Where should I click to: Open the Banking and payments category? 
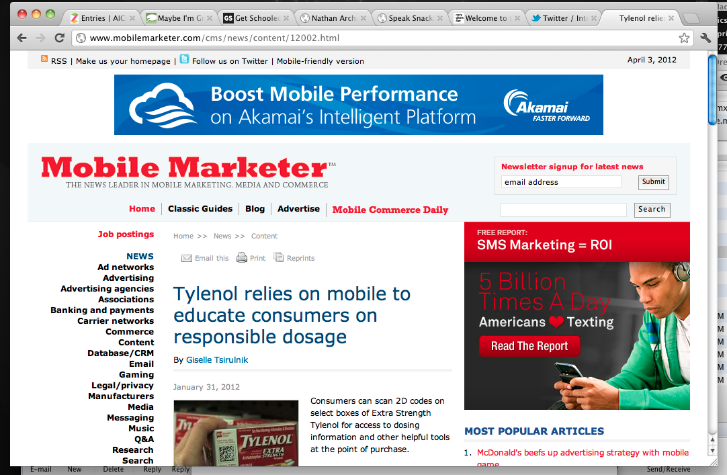103,310
